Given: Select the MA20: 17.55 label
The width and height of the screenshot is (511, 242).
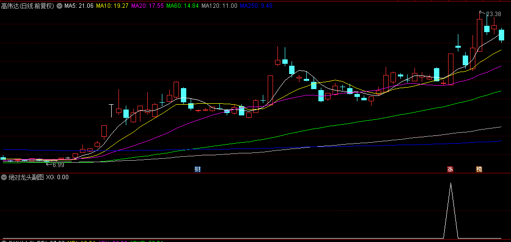Looking at the screenshot, I should point(148,6).
